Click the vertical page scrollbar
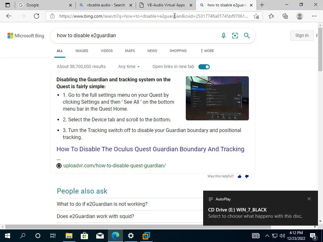 click(320, 49)
